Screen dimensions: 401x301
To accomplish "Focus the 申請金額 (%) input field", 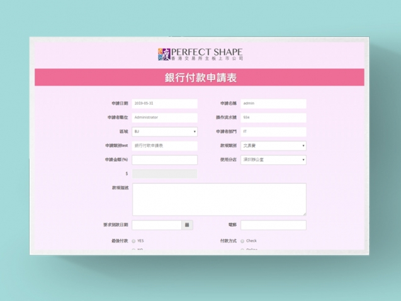I will [164, 160].
